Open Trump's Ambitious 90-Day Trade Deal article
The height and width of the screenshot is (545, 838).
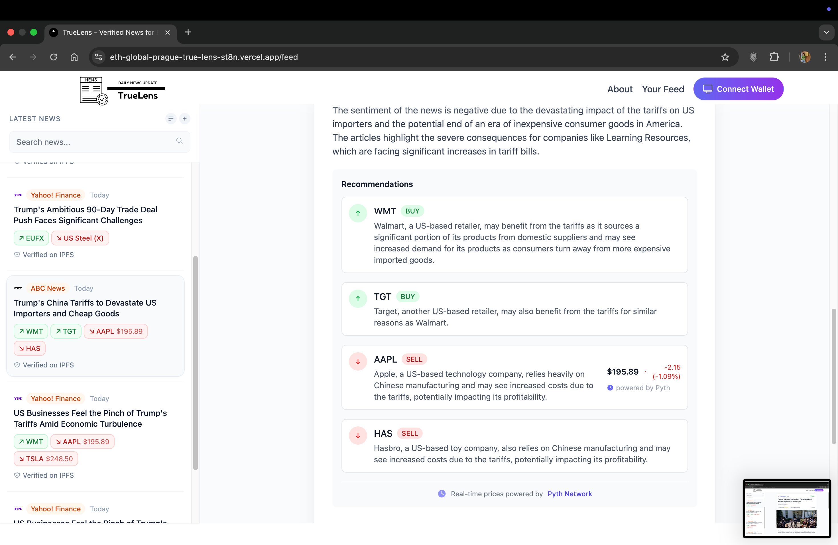pos(86,215)
